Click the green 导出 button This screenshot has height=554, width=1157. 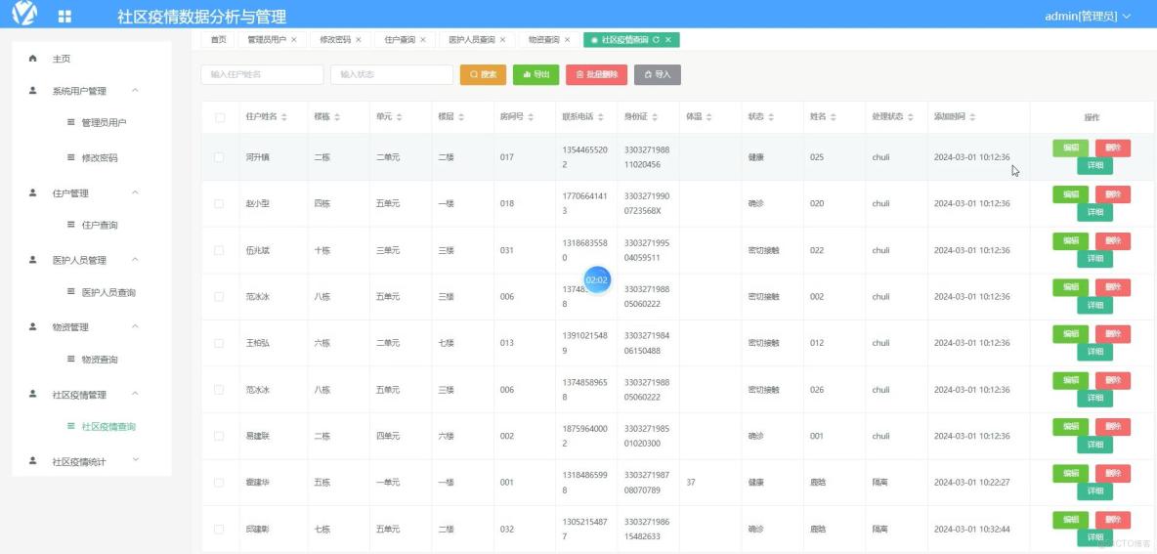tap(536, 74)
